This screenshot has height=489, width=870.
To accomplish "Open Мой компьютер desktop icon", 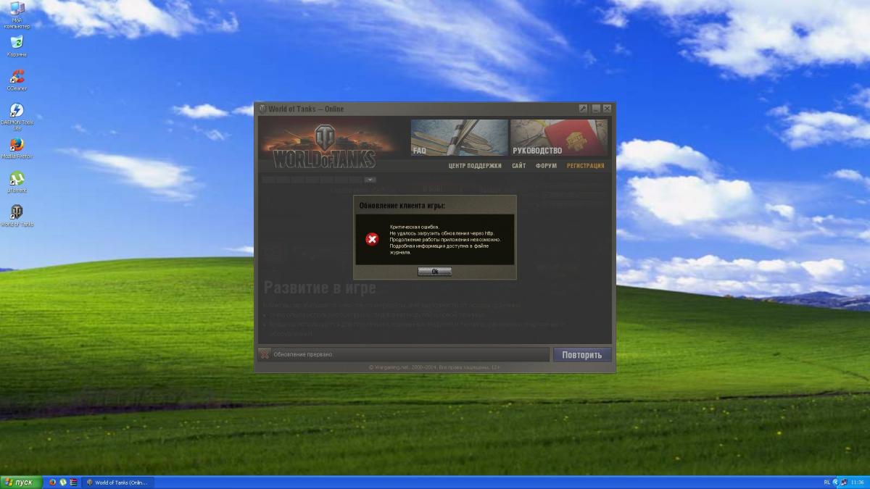I will click(17, 16).
